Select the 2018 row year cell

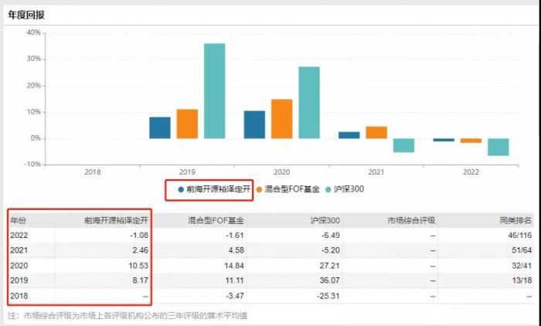pos(19,296)
